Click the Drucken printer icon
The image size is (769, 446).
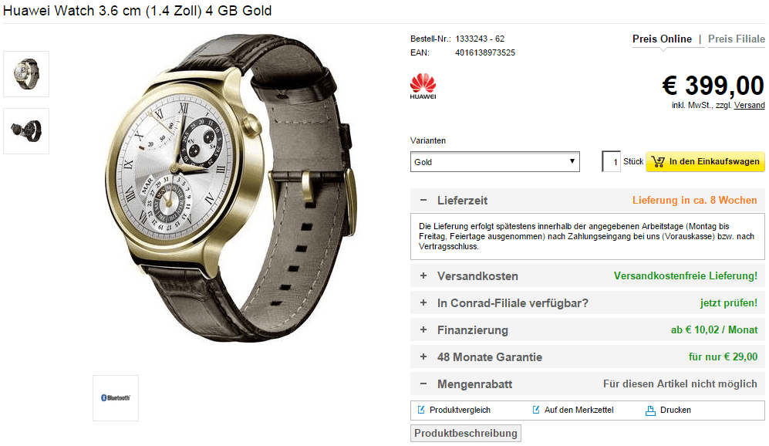coord(650,411)
